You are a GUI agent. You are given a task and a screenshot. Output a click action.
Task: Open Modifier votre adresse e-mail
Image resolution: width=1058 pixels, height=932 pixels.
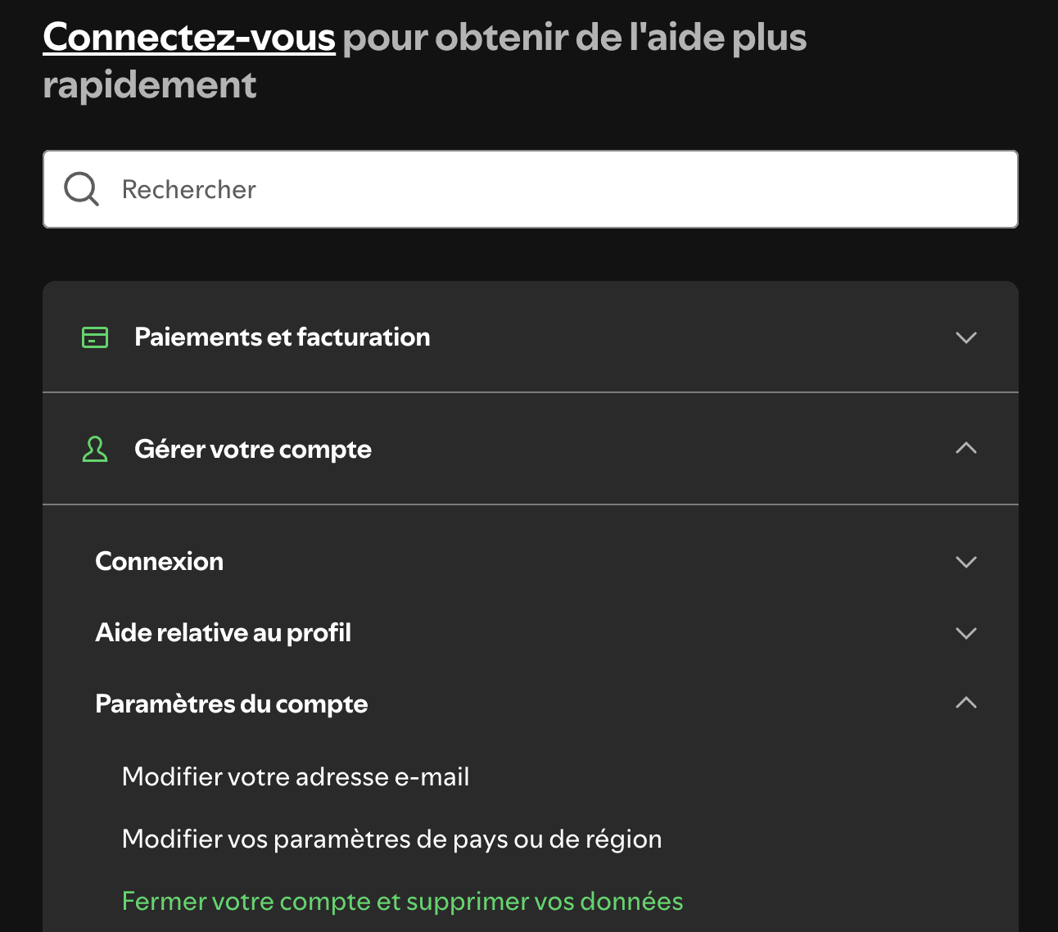pos(296,776)
